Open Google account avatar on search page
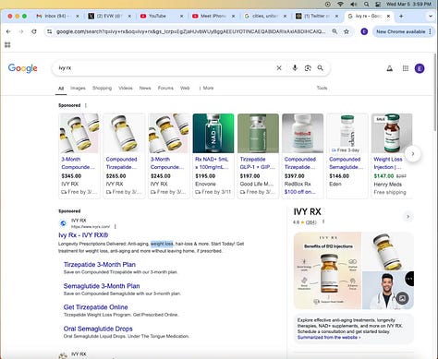This screenshot has width=438, height=359. point(420,68)
